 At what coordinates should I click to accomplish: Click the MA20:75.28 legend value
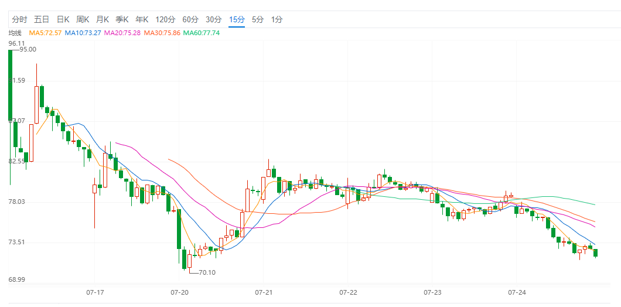122,33
